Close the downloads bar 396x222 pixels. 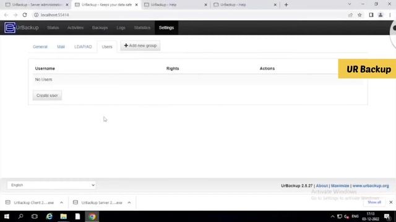coord(390,202)
